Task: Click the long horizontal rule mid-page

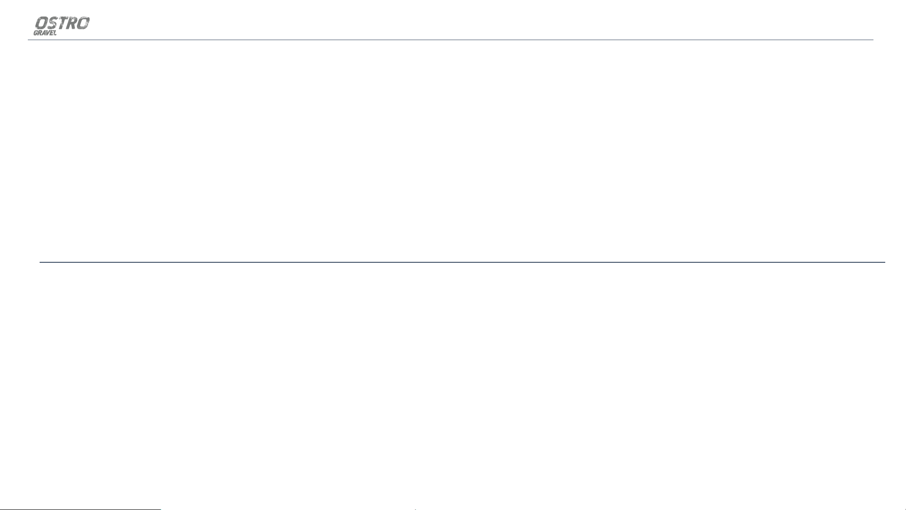Action: coord(462,262)
